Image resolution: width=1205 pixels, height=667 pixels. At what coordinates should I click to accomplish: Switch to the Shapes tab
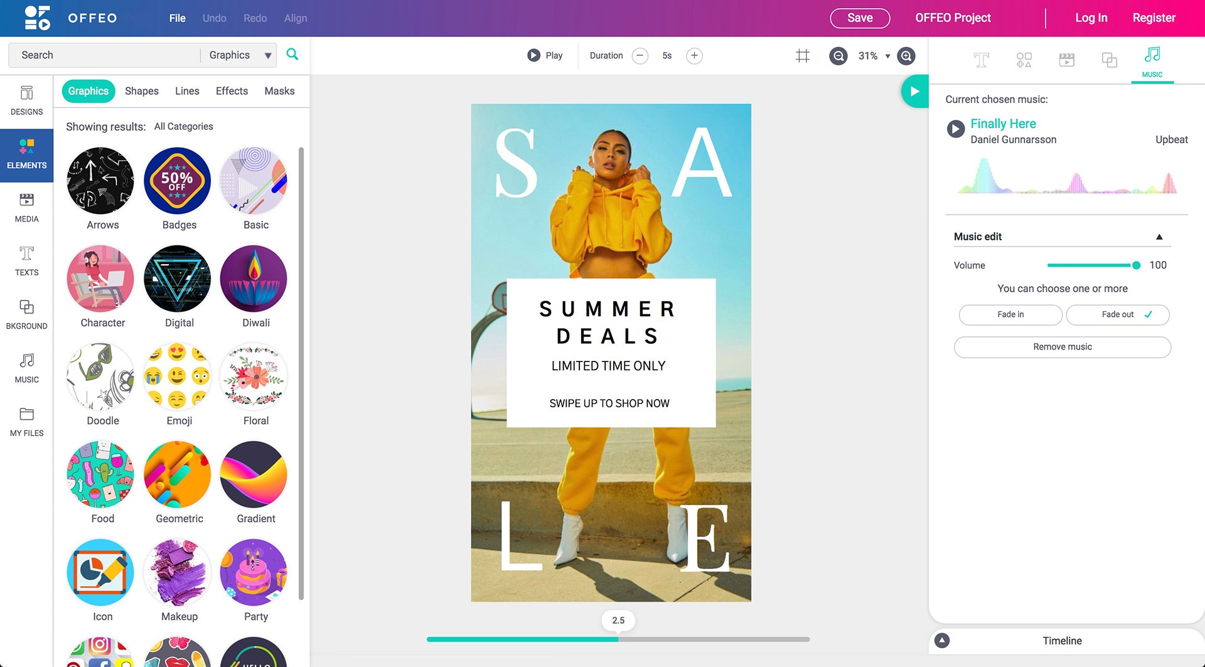click(142, 91)
